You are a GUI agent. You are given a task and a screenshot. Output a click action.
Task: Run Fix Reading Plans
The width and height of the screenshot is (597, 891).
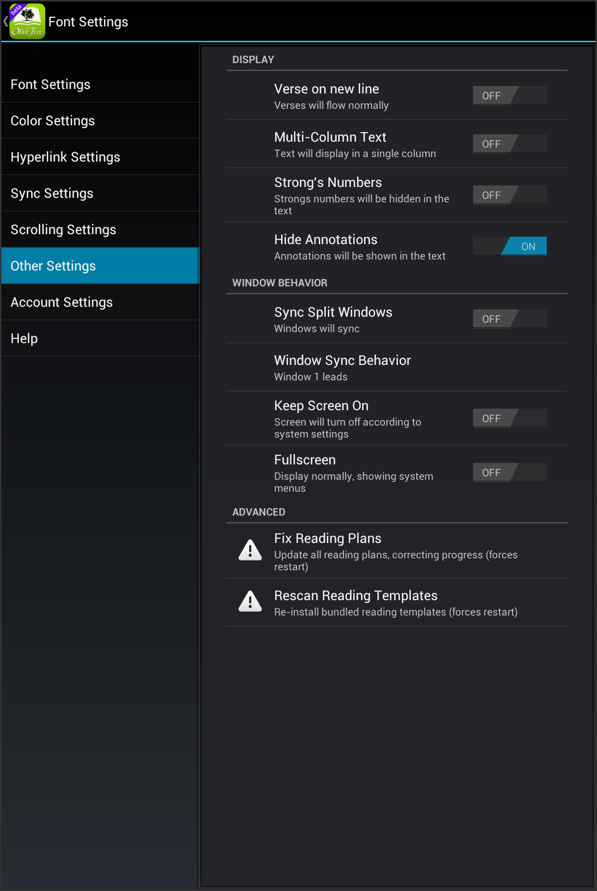(x=397, y=551)
